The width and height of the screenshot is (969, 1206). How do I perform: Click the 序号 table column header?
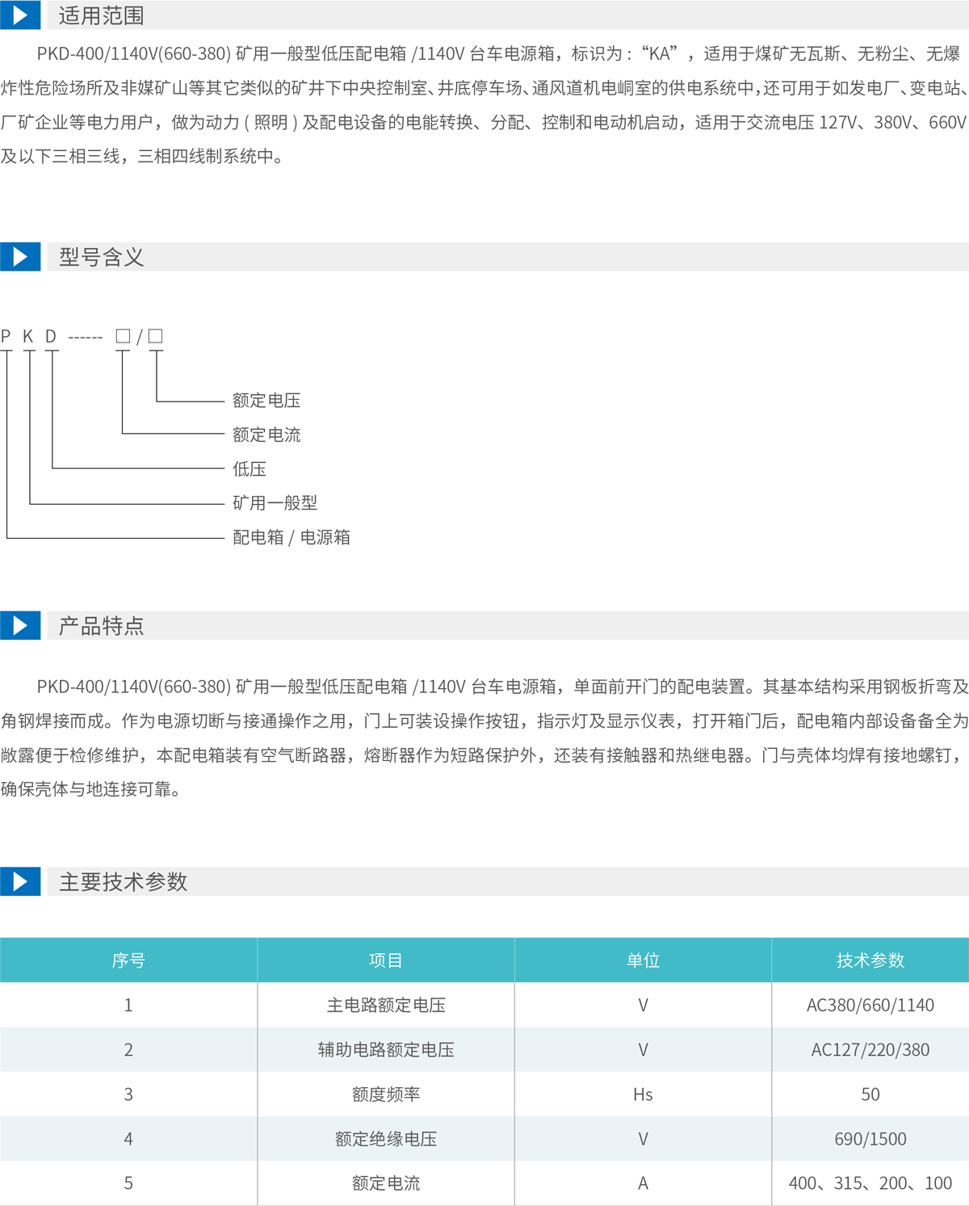128,960
